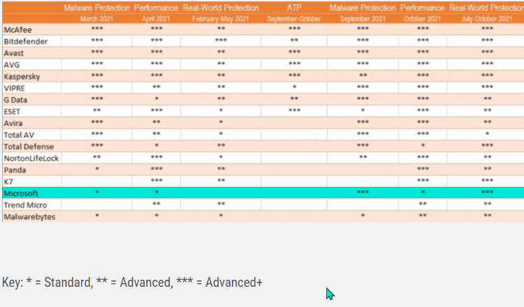The height and width of the screenshot is (307, 524).
Task: Select the March 2021 date subheader
Action: [x=96, y=19]
